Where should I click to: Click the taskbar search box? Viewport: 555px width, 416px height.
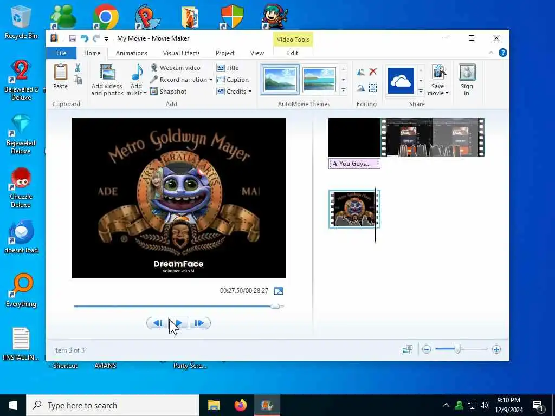[x=113, y=405]
